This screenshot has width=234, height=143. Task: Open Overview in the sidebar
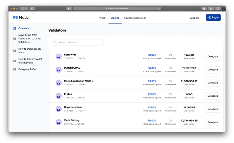point(24,28)
